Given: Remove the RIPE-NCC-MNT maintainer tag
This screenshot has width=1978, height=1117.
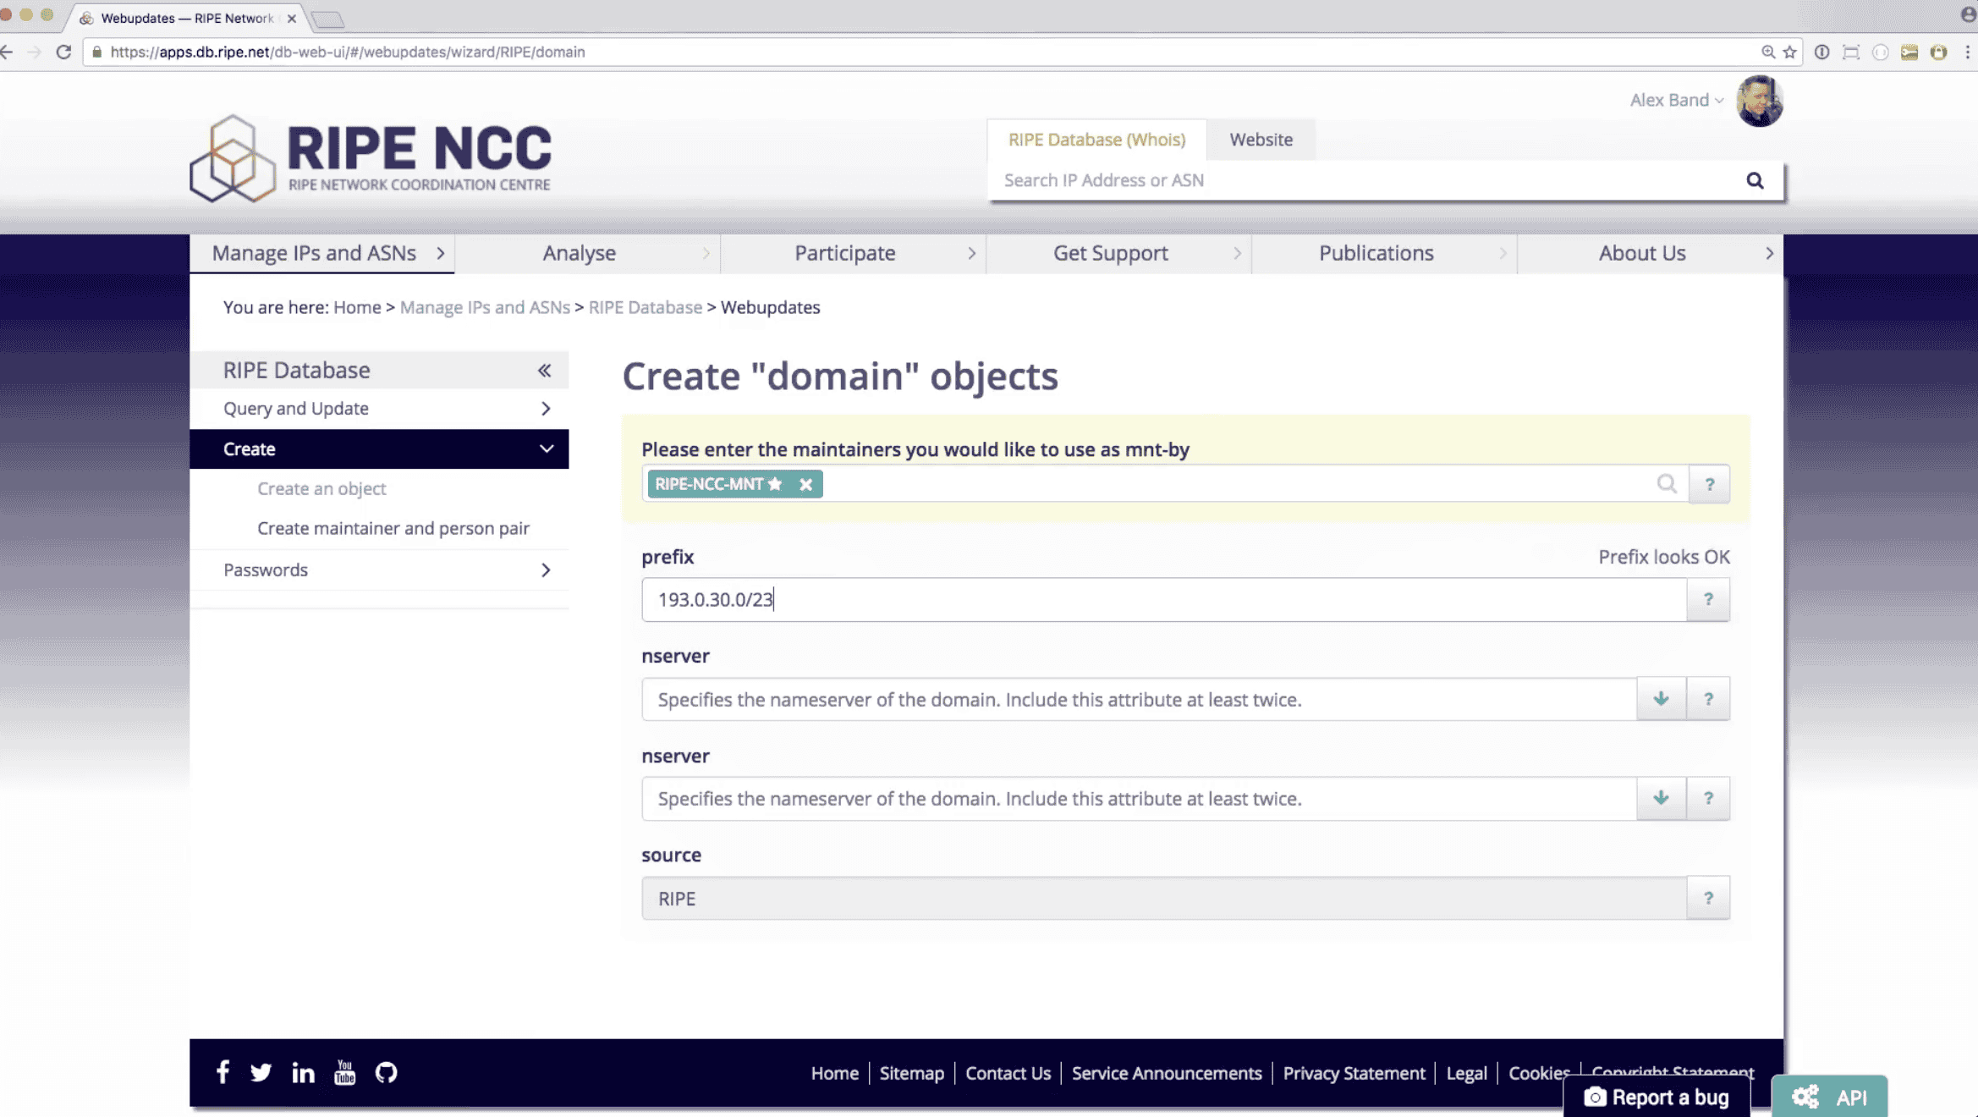Looking at the screenshot, I should click(805, 484).
